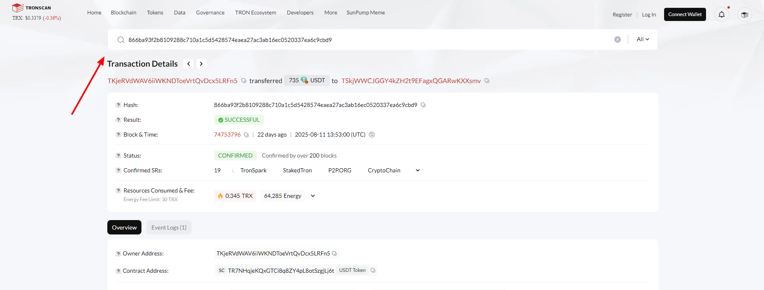Click the Register link

tap(622, 15)
